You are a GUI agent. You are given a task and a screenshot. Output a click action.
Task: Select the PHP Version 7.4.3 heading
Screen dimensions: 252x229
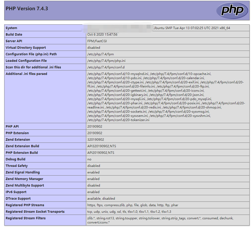[x=27, y=8]
